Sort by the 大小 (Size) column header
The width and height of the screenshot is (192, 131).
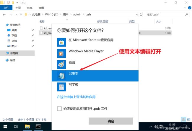tap(159, 21)
